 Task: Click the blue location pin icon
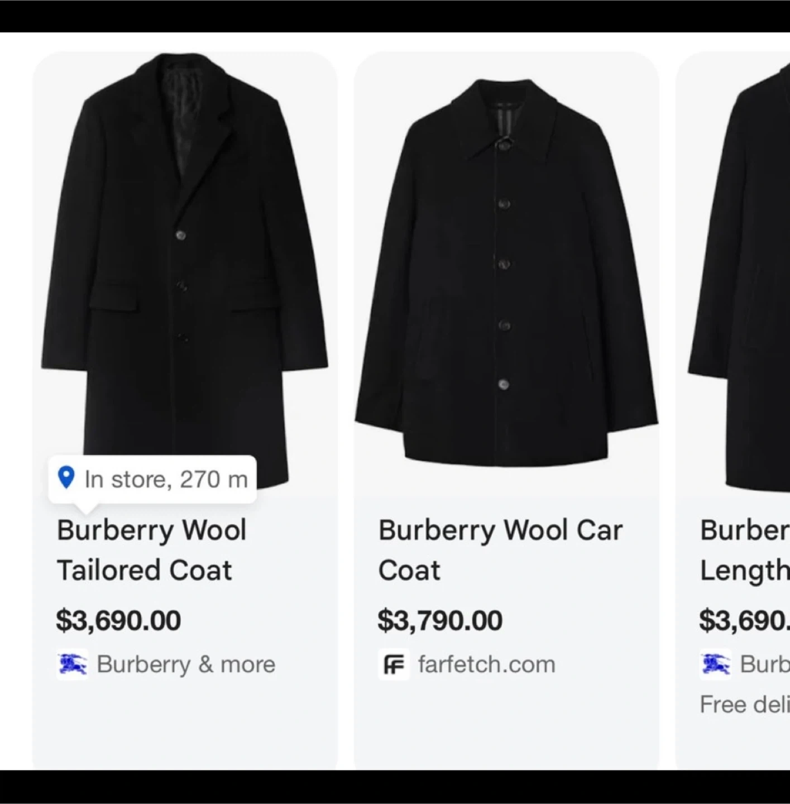coord(66,478)
